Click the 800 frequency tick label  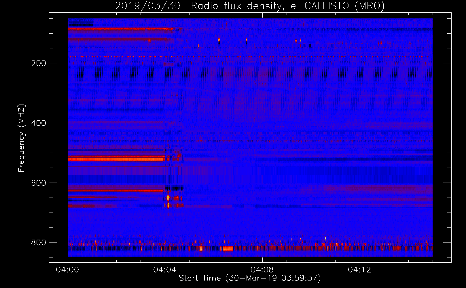38,243
